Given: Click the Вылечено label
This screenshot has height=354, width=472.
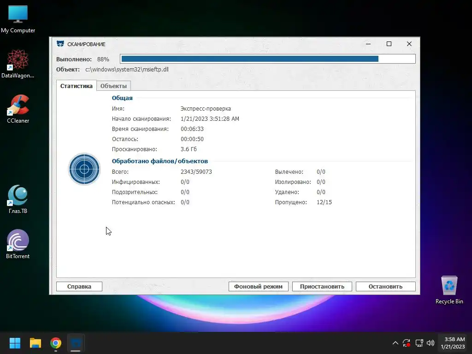Looking at the screenshot, I should pyautogui.click(x=289, y=172).
